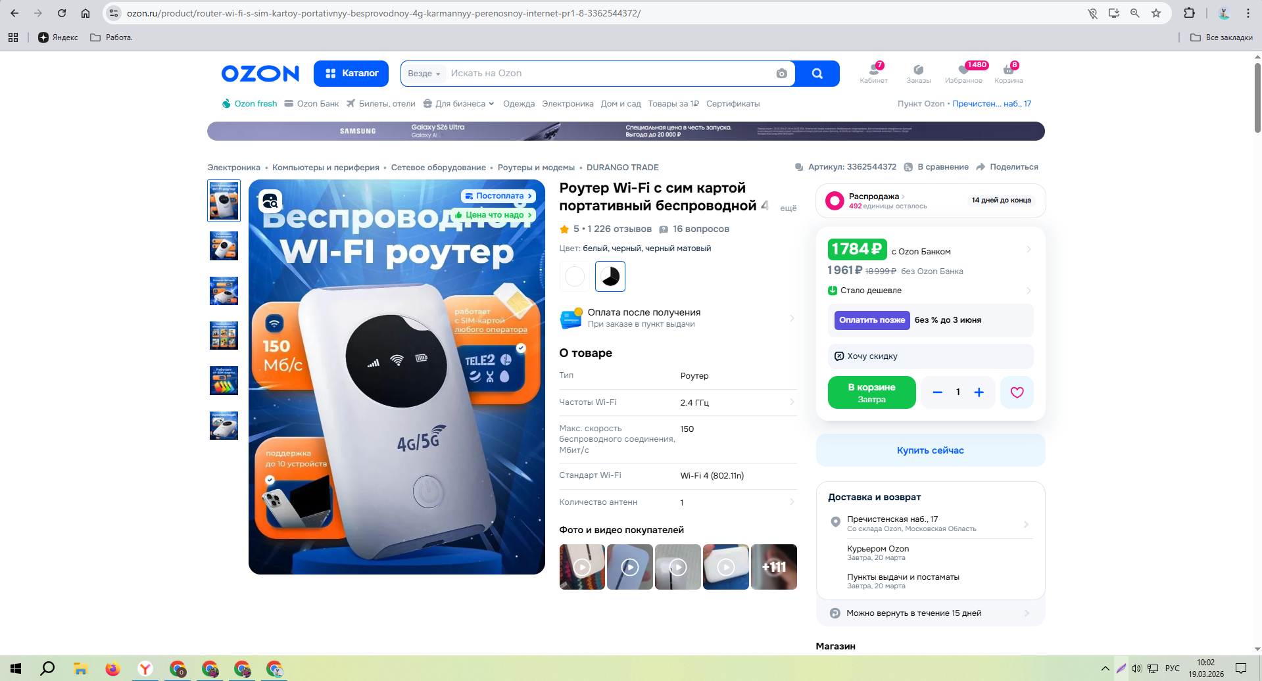Add product to favorites with heart icon
Screen dimensions: 1262x681
click(1017, 392)
